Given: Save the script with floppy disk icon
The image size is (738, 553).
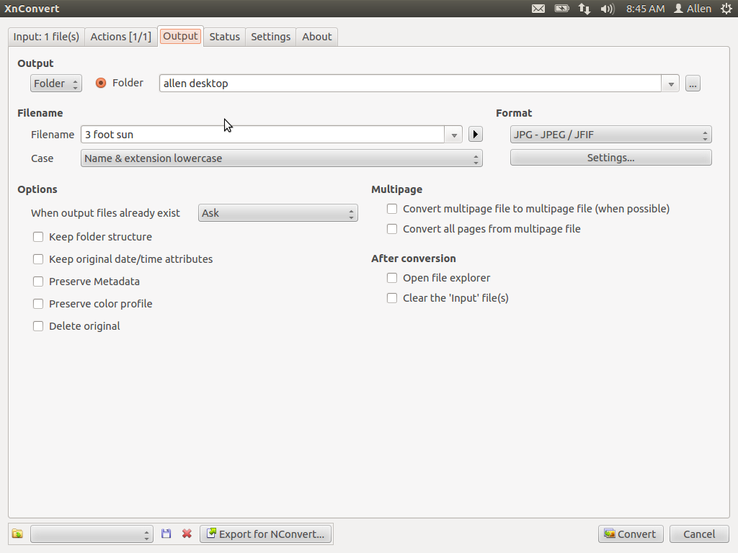Looking at the screenshot, I should point(166,534).
